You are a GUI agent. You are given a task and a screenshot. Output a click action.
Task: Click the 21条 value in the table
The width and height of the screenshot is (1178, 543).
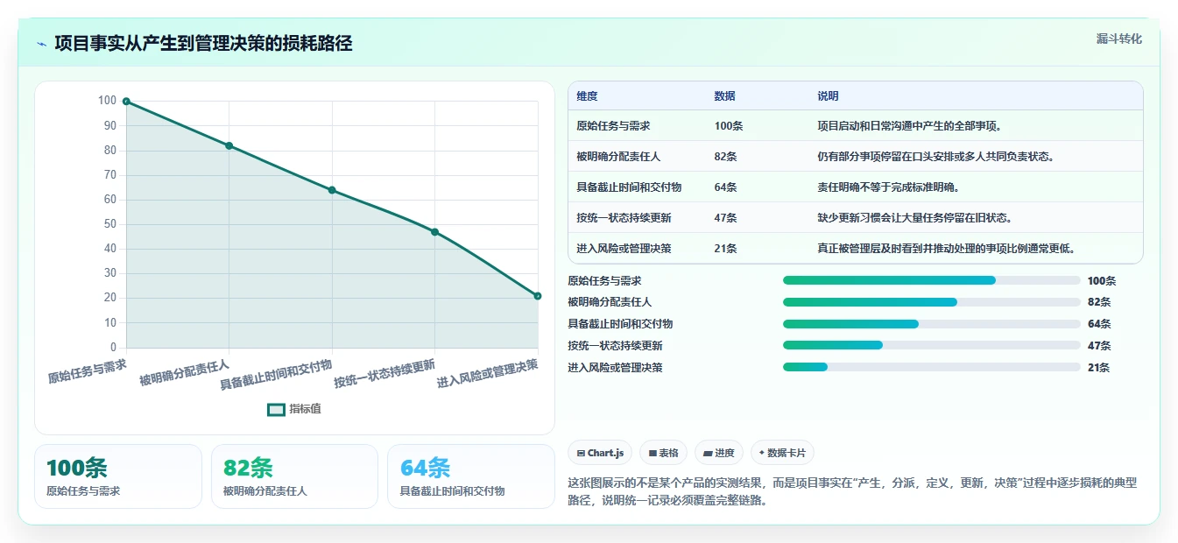(725, 249)
